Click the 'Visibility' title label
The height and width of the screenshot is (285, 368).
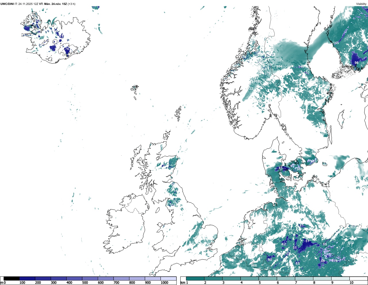361,4
